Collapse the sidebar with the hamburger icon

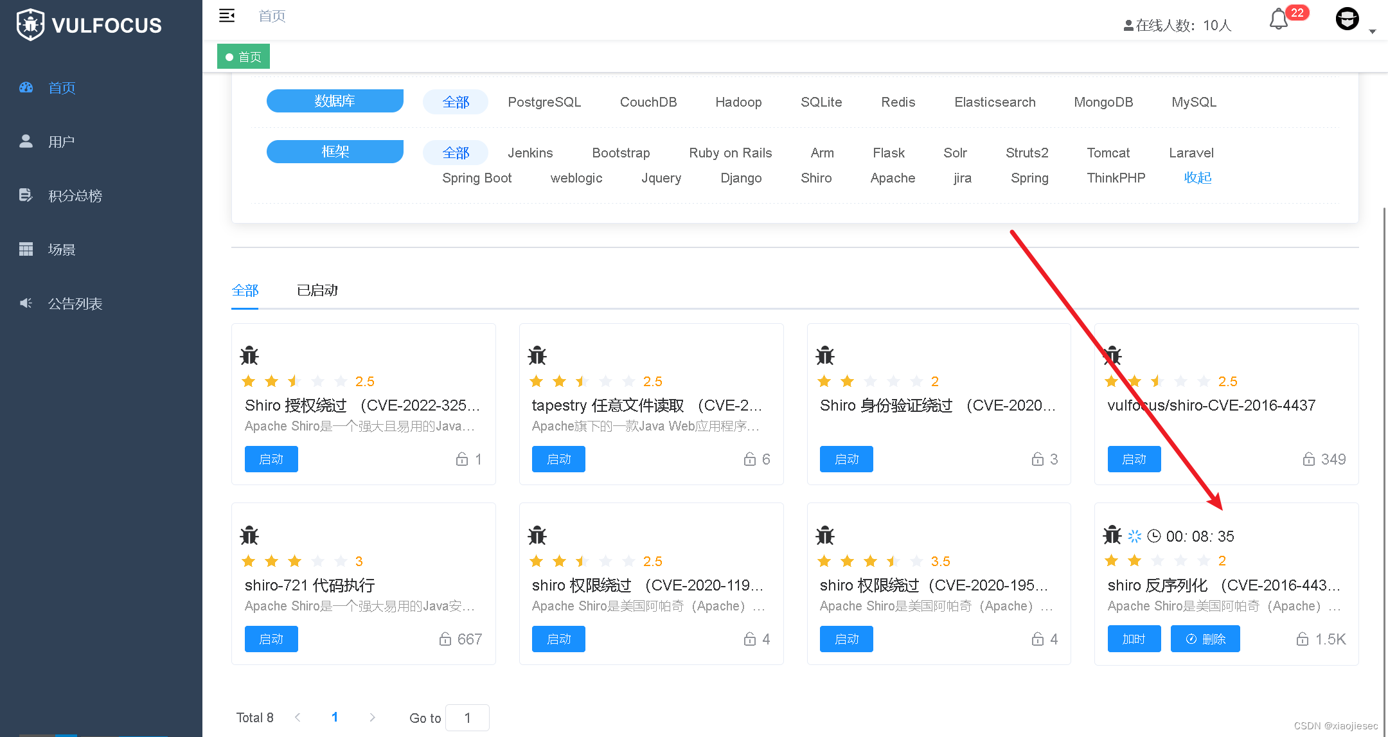click(227, 15)
